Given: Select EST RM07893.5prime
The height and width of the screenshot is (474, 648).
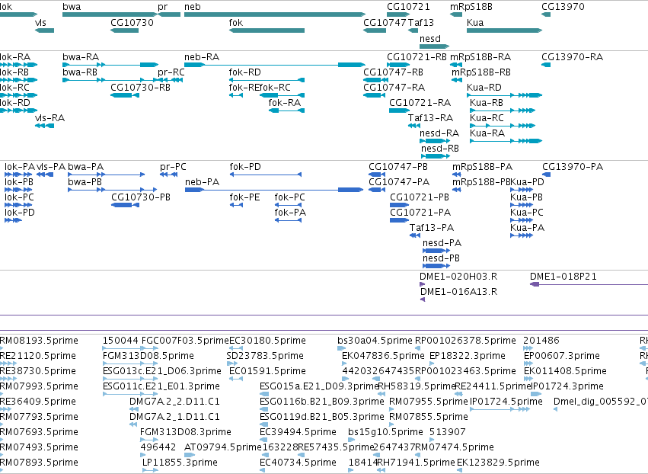Looking at the screenshot, I should [40, 463].
